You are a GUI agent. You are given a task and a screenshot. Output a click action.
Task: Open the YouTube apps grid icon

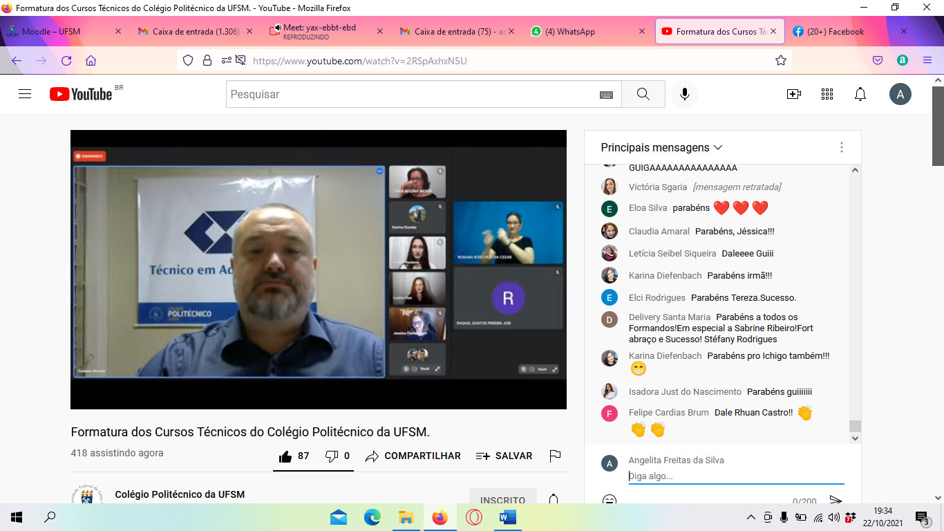(827, 94)
